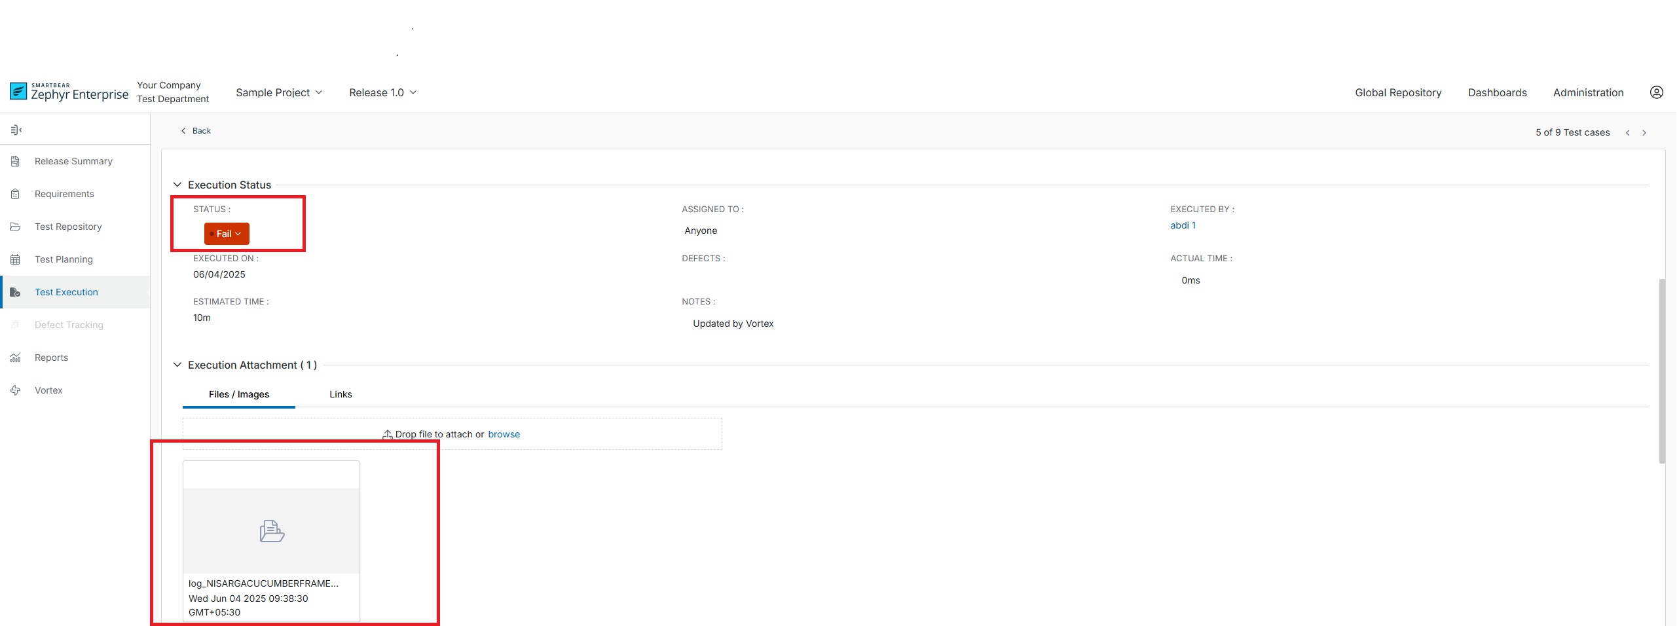Expand the Release 1.0 dropdown
The width and height of the screenshot is (1679, 626).
382,92
